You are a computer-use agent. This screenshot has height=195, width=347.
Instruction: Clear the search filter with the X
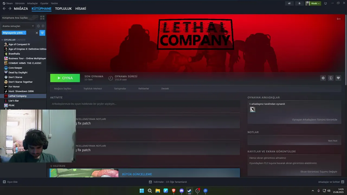[x=37, y=33]
